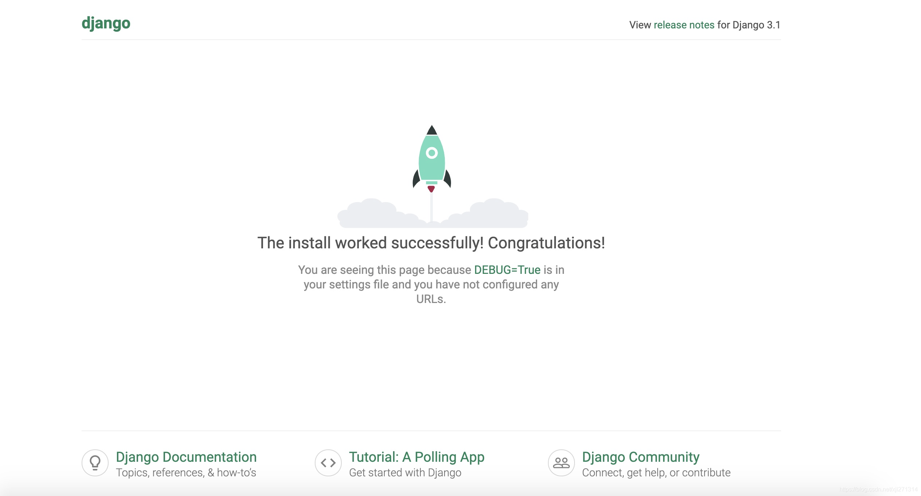
Task: Click the code brackets tutorial icon
Action: pos(328,462)
